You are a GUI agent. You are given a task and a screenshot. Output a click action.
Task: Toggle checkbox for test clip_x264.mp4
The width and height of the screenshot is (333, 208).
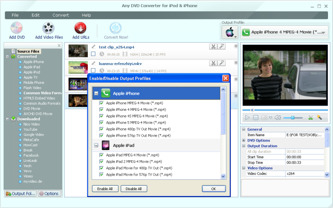(x=93, y=54)
